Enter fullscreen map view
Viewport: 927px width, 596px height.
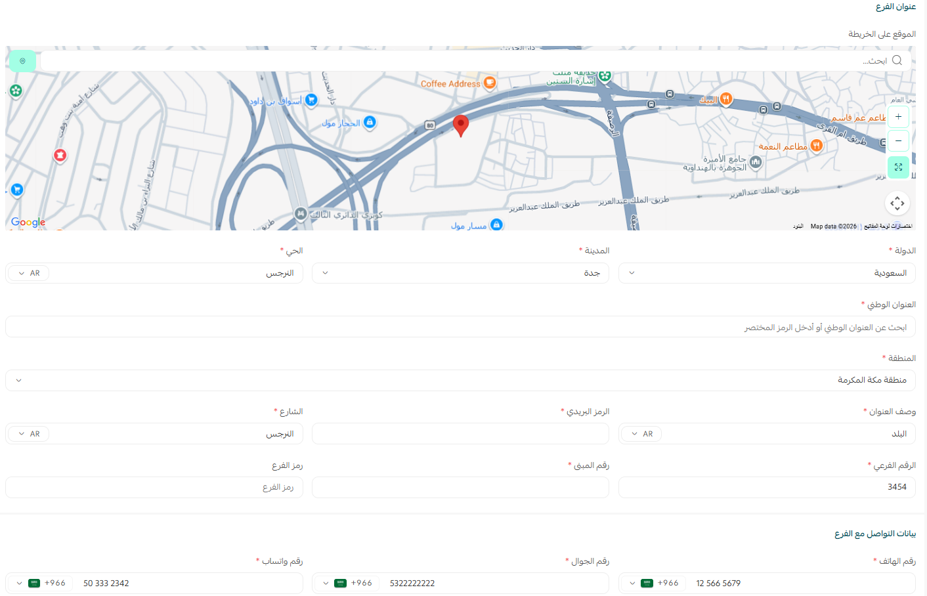pyautogui.click(x=898, y=167)
